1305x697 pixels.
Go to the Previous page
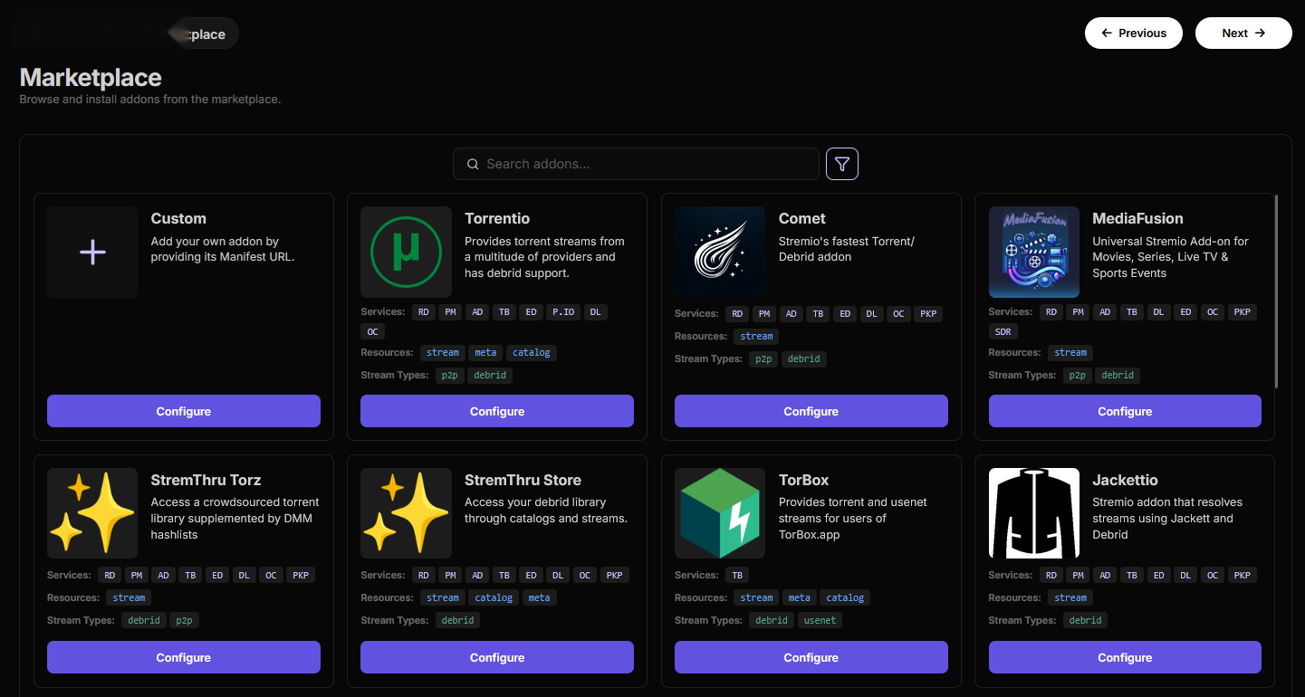click(1133, 33)
